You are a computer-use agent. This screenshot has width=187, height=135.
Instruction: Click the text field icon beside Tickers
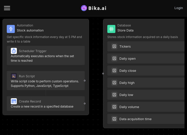pyautogui.click(x=114, y=46)
